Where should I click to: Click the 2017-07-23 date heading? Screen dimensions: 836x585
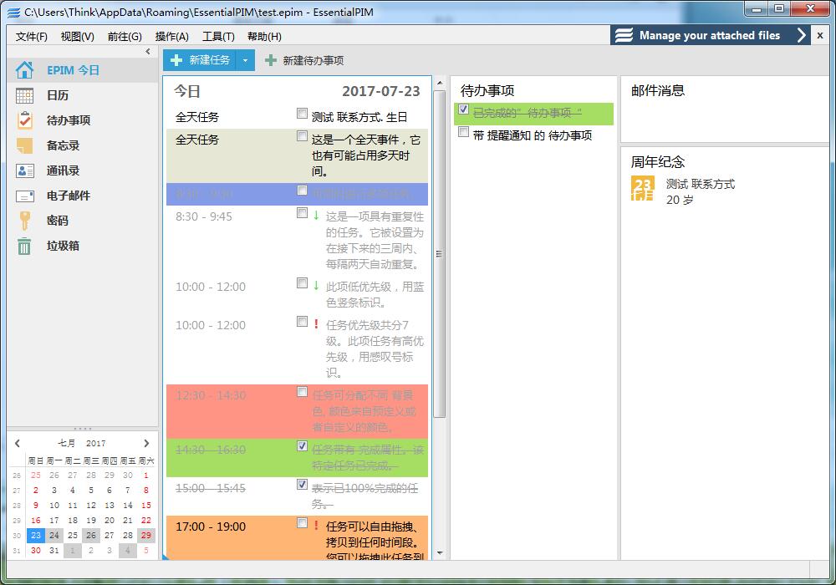tap(380, 91)
